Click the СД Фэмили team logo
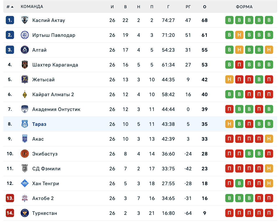The height and width of the screenshot is (222, 280). coord(25,169)
